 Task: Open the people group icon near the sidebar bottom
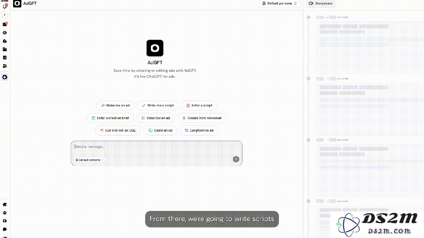(5, 213)
